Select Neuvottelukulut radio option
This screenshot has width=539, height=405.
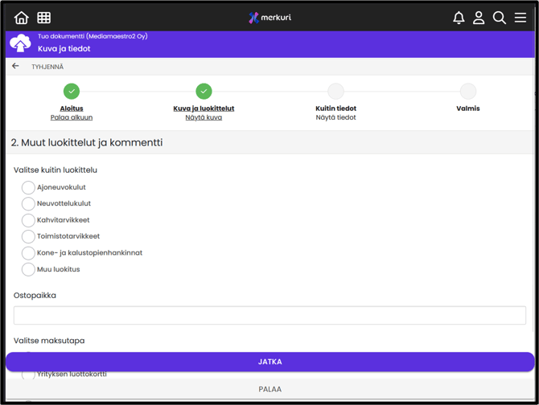(x=28, y=204)
